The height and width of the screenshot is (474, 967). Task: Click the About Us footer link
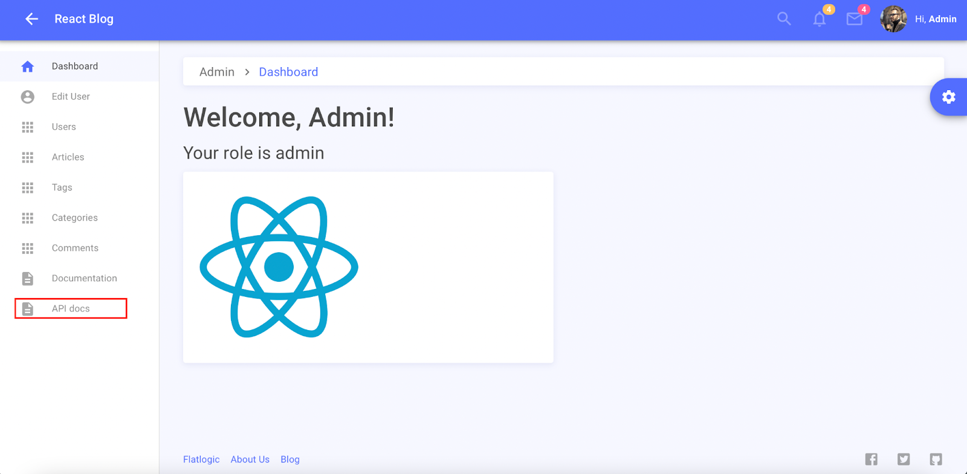[250, 459]
